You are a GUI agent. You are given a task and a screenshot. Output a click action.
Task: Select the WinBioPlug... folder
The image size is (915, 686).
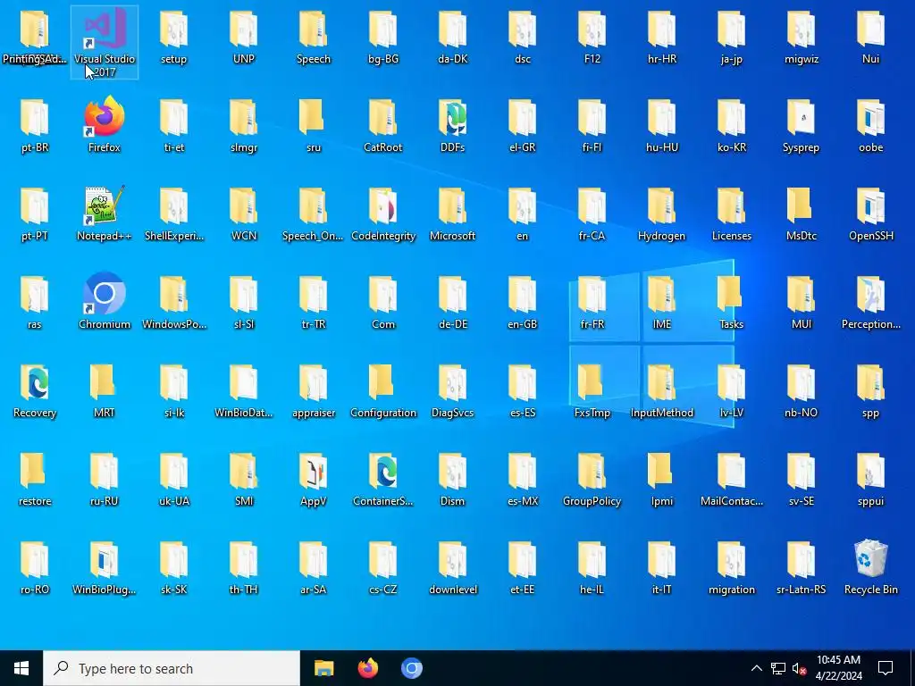click(105, 567)
